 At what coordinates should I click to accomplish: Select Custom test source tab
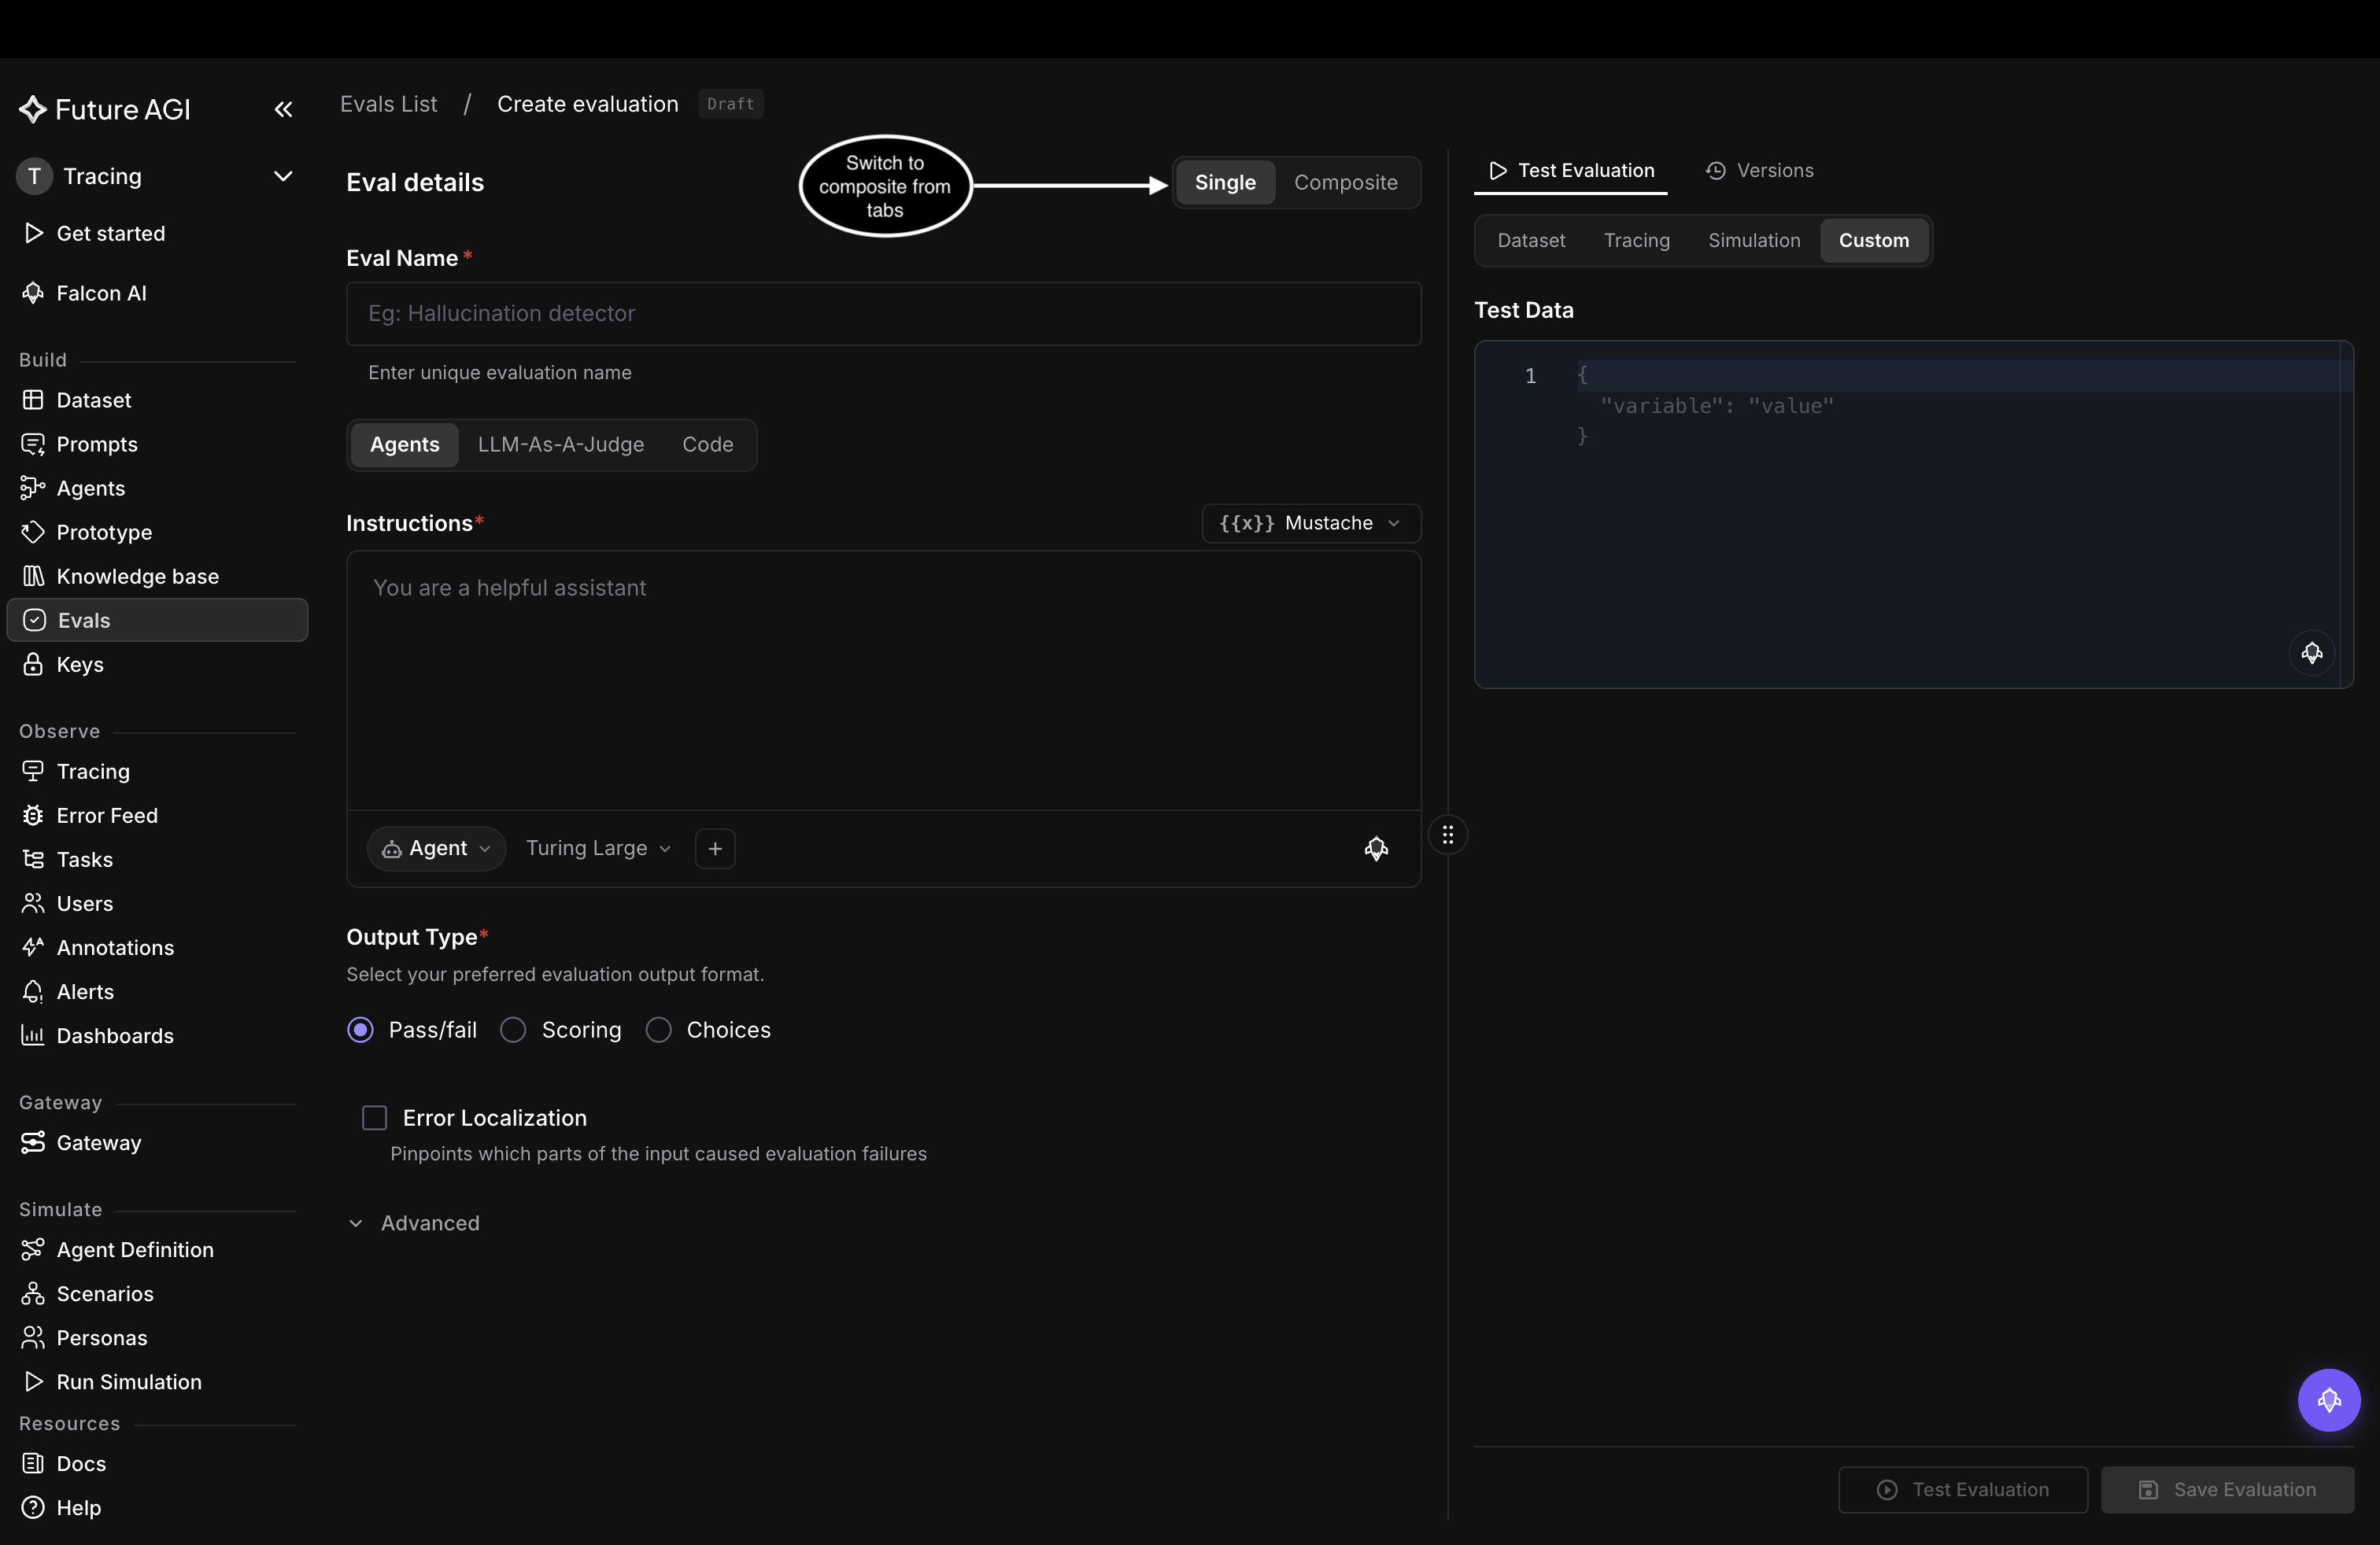pyautogui.click(x=1873, y=240)
